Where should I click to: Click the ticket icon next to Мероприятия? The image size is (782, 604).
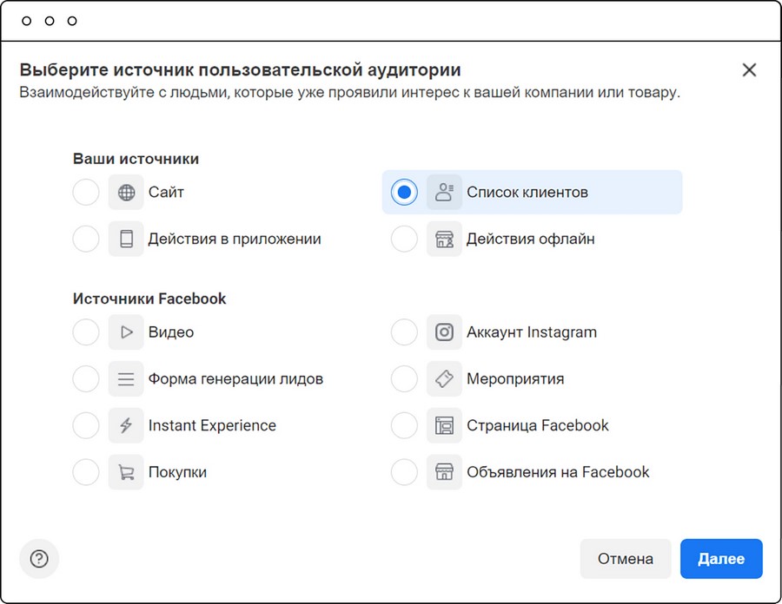click(x=444, y=379)
